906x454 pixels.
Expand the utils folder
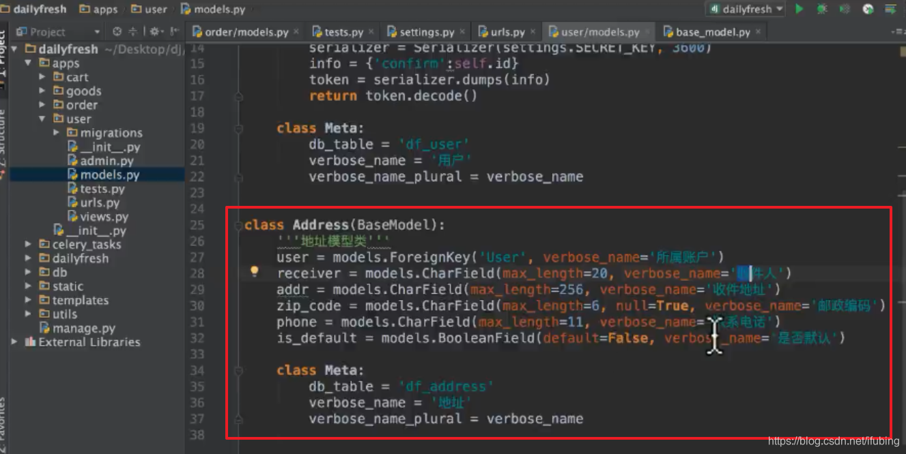click(29, 314)
